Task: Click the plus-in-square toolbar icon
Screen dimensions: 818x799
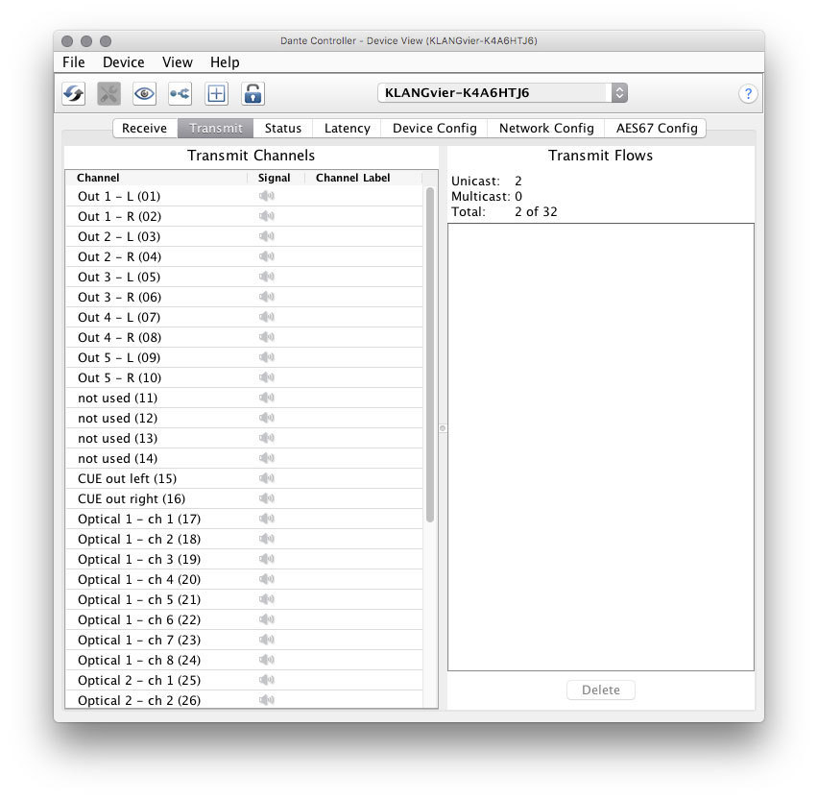Action: coord(216,94)
